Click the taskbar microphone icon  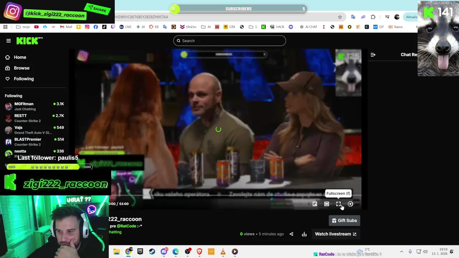pyautogui.click(x=410, y=252)
